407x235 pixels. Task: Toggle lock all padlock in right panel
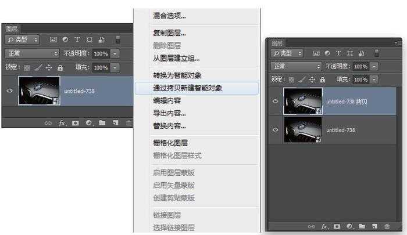(x=323, y=80)
